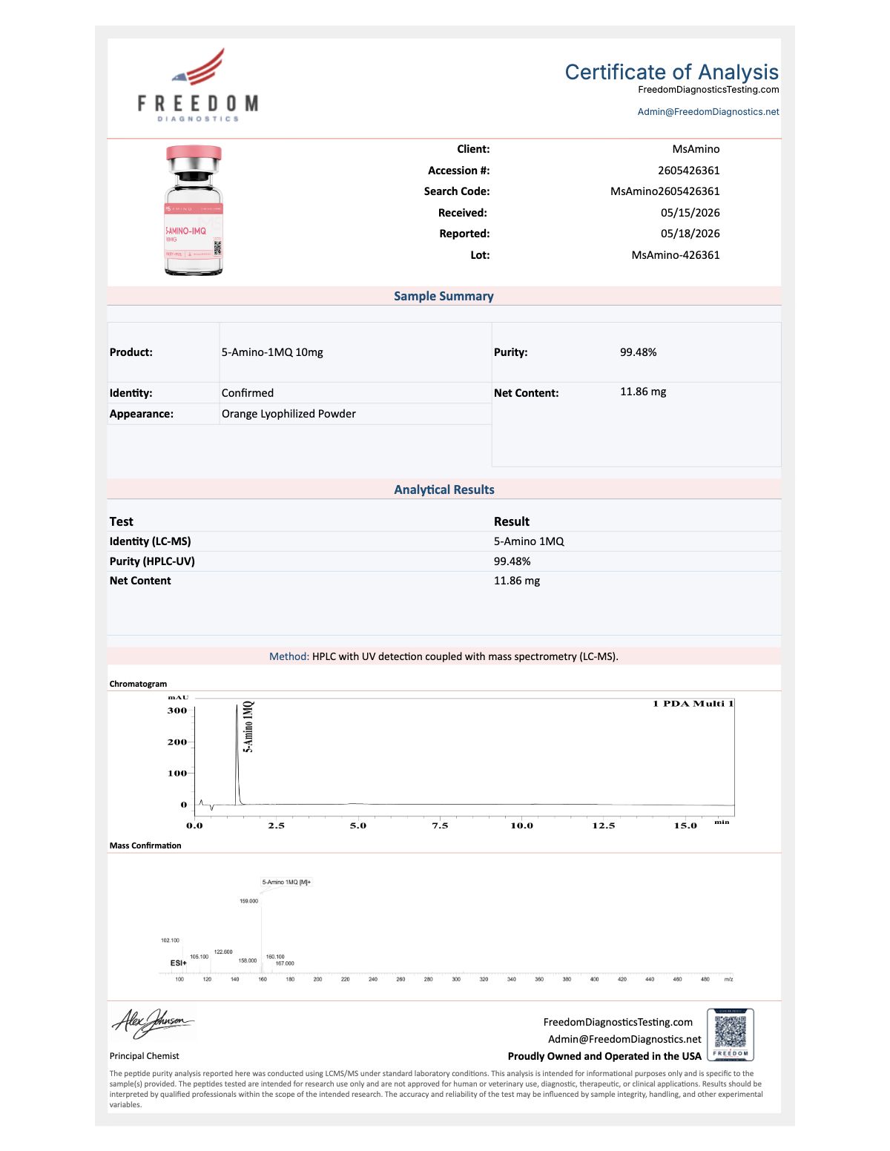Click the 1 PDA Multi 1 chromatogram label
Viewport: 890px width, 1151px height.
(693, 704)
